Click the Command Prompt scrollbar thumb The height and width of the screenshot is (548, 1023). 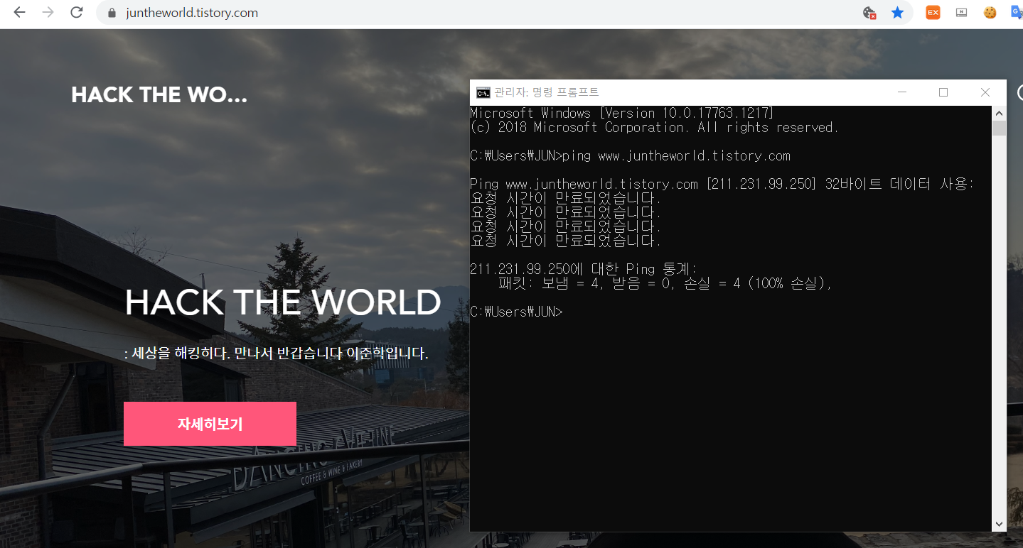coord(999,128)
